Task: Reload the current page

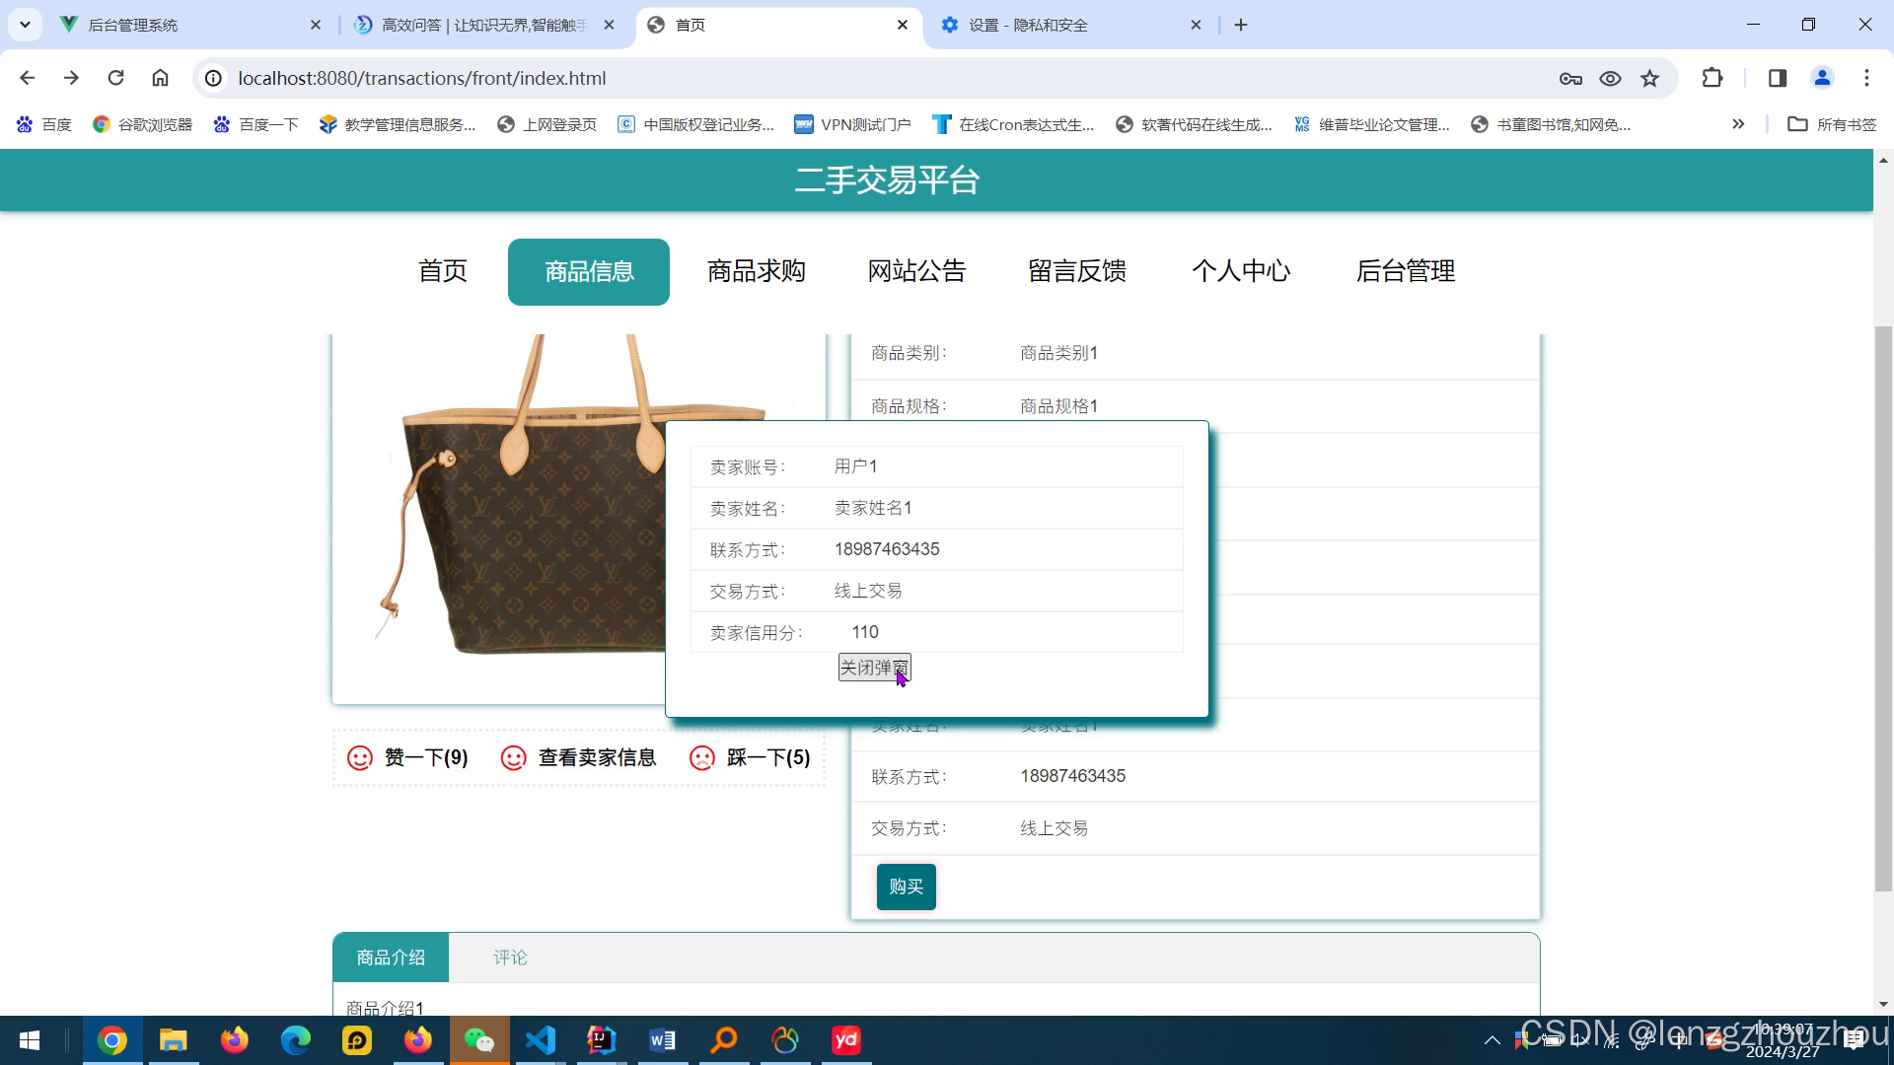Action: click(115, 78)
